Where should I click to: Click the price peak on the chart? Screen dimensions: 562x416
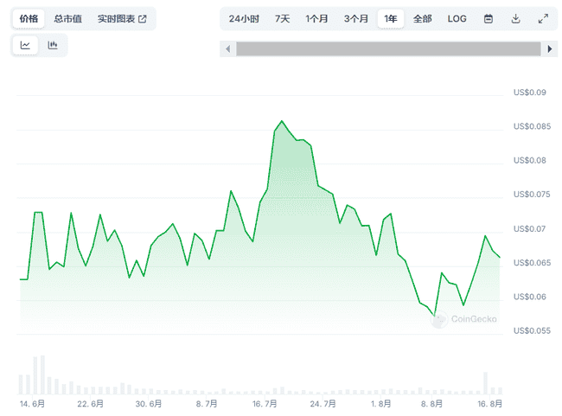[x=282, y=121]
